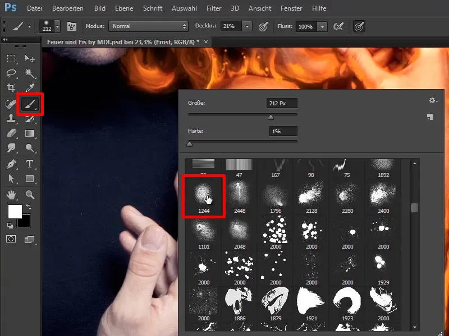449x336 pixels.
Task: Change the screen mode
Action: coord(29,239)
